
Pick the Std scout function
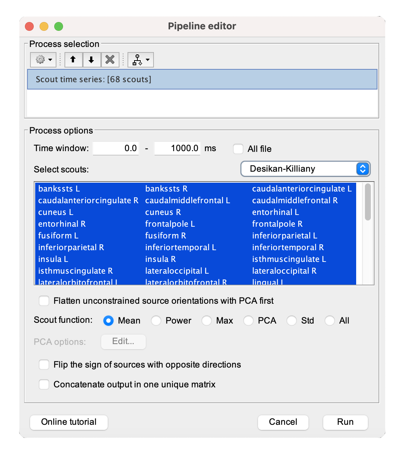tap(292, 321)
